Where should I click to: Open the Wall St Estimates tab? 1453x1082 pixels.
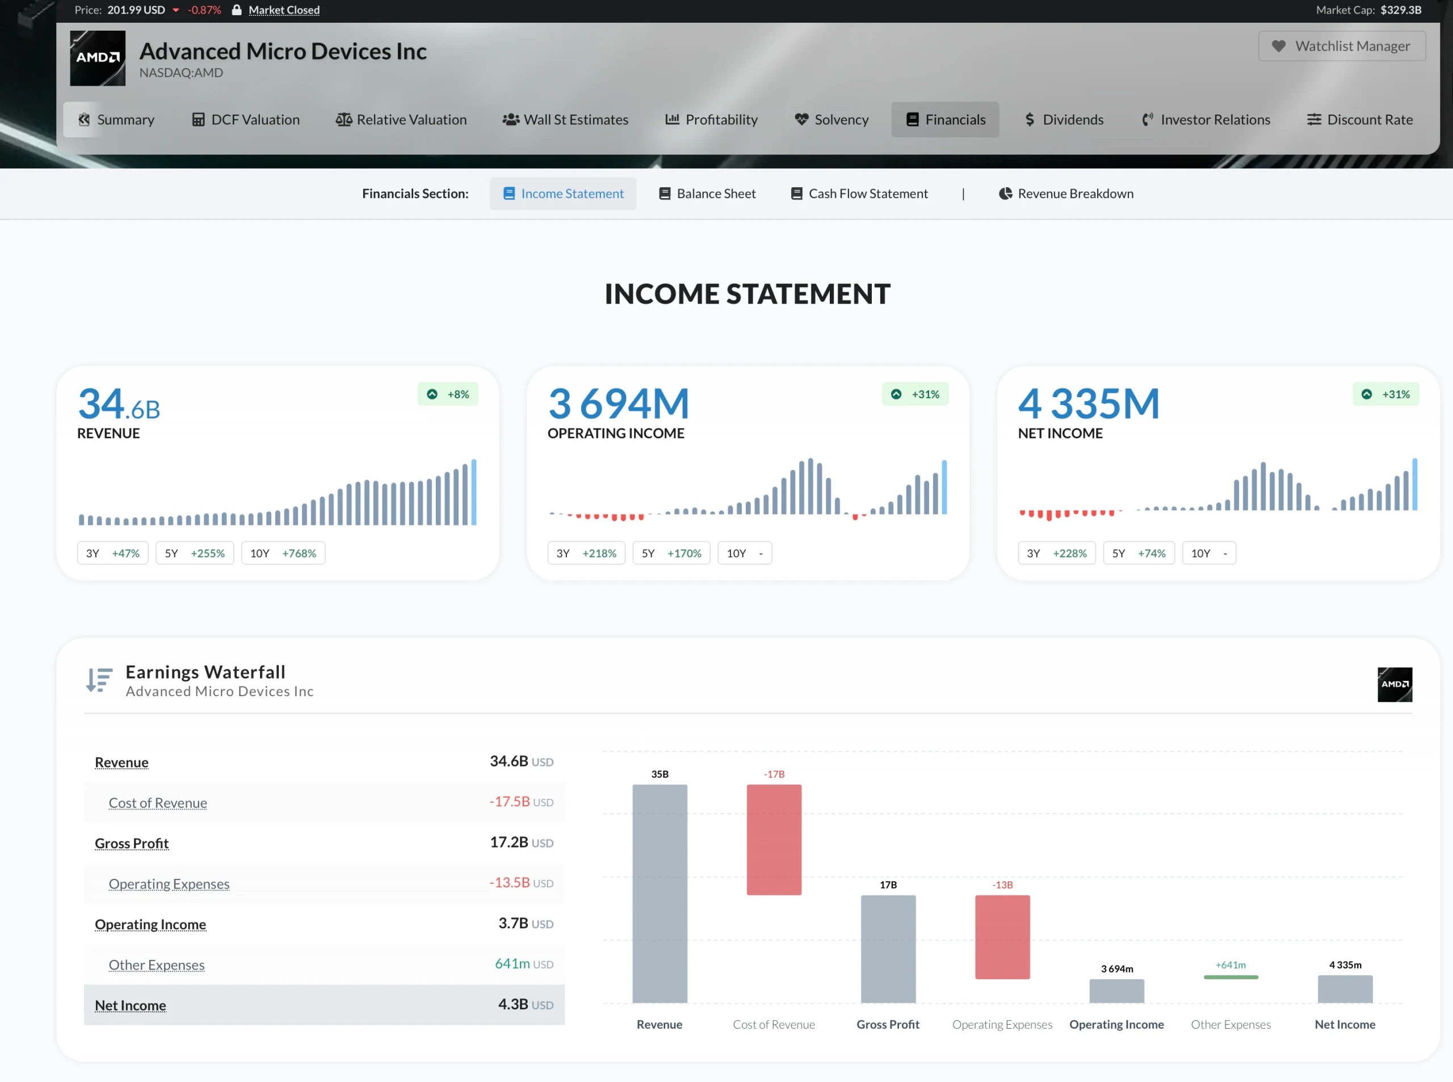click(x=565, y=119)
